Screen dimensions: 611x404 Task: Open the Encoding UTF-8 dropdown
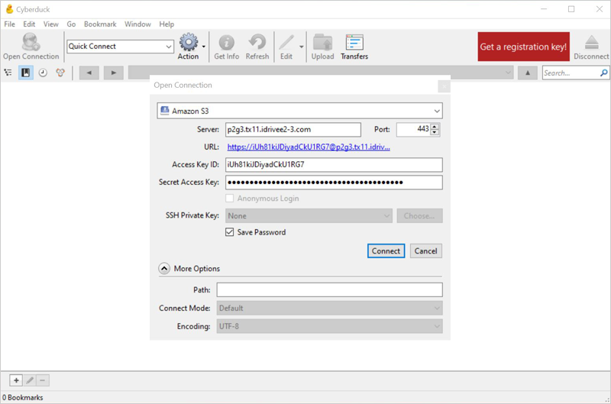[x=330, y=326]
